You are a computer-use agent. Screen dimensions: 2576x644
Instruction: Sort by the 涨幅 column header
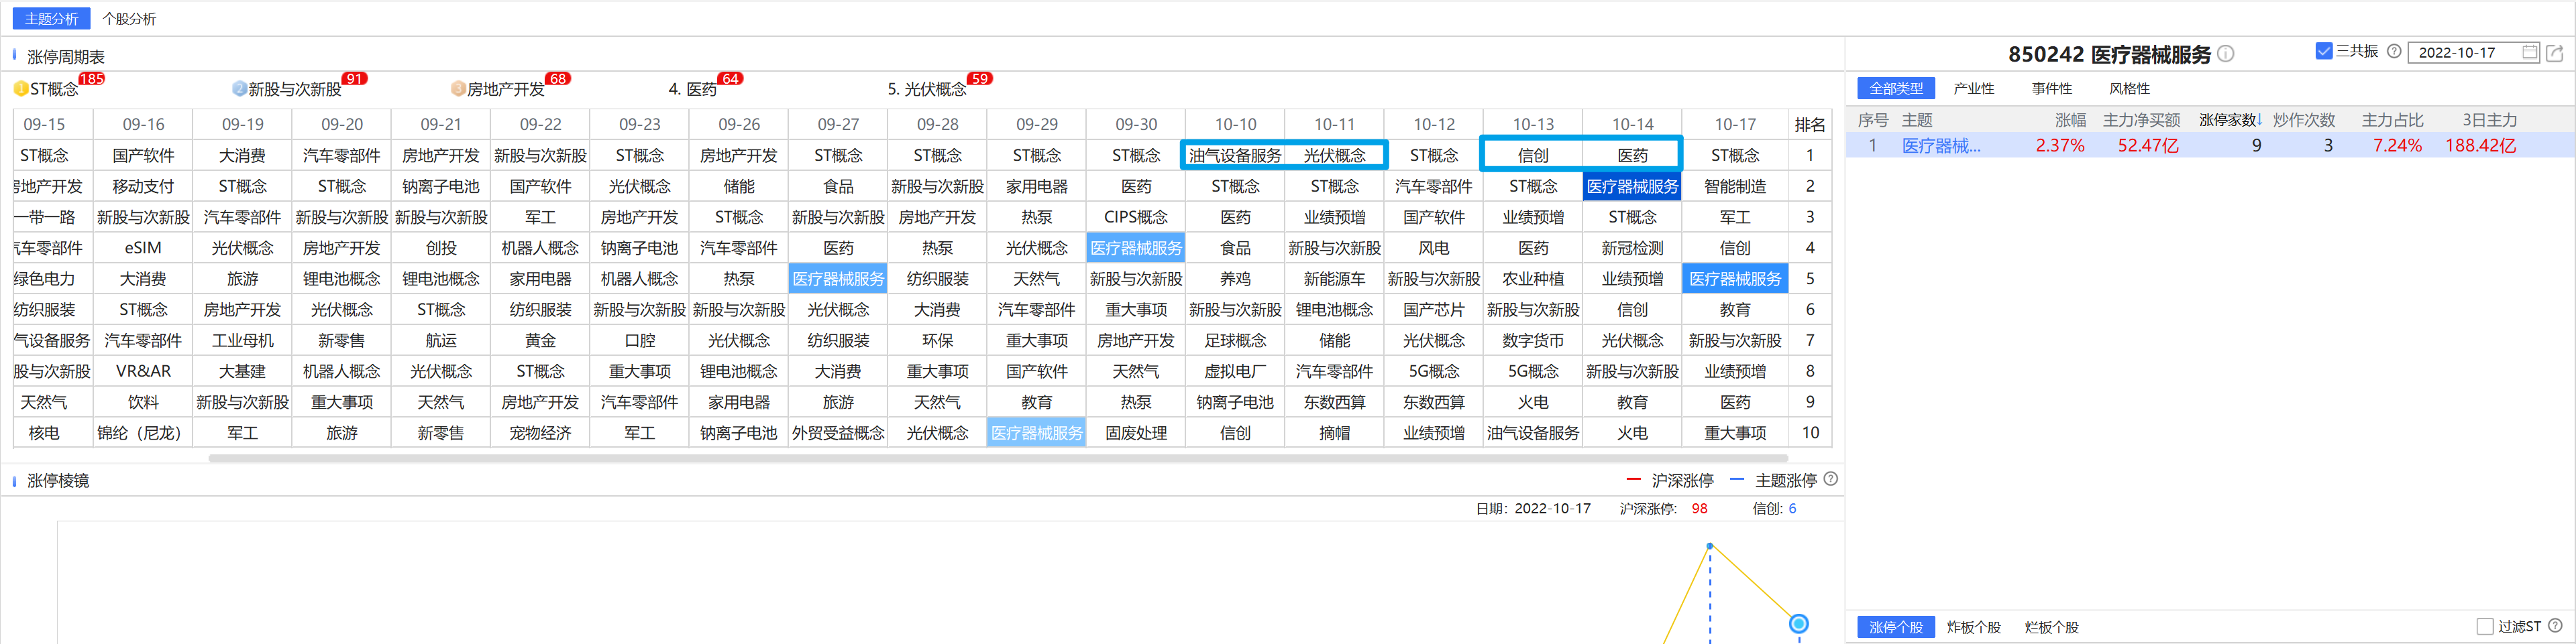(2070, 120)
